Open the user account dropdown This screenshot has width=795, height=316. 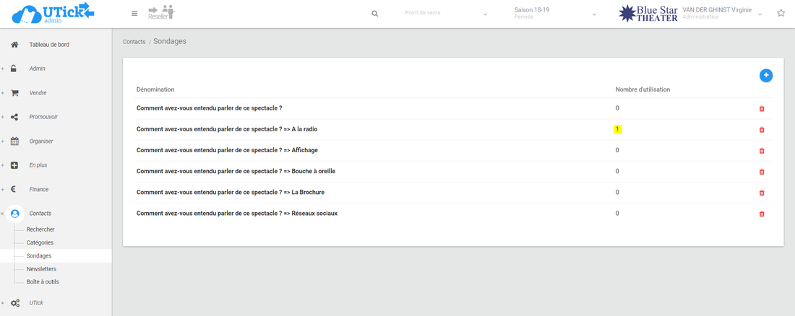coord(723,14)
